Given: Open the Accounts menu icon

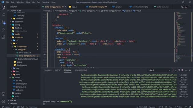Looking at the screenshot, I should [x=3, y=94].
